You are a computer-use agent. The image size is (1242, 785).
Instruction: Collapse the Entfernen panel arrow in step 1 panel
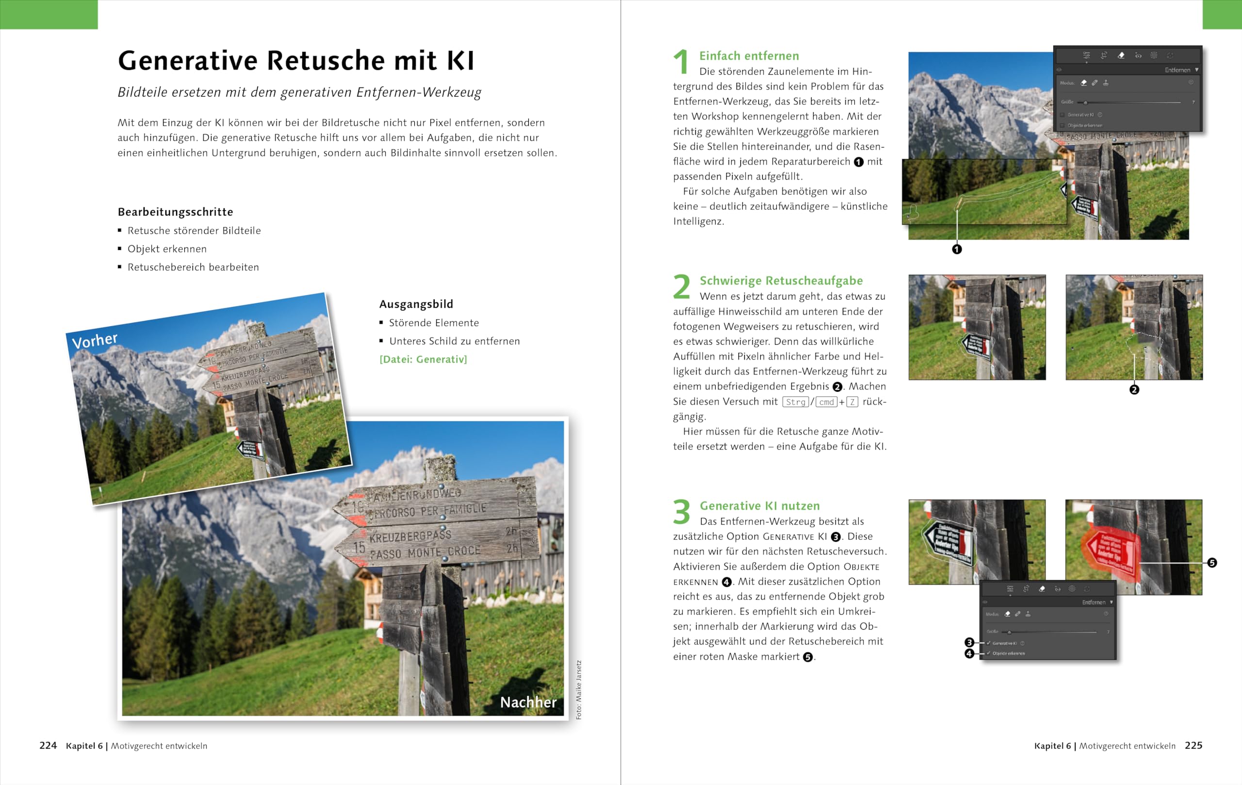tap(1197, 70)
